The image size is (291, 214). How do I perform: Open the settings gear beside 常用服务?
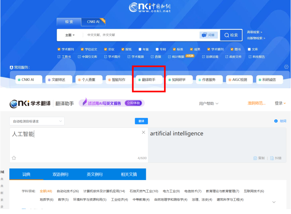[x=286, y=67]
